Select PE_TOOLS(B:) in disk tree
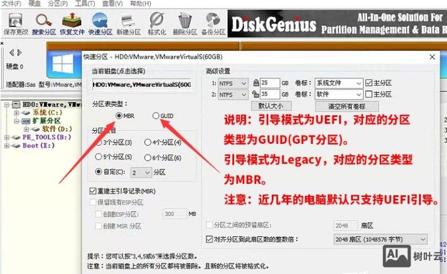Image resolution: width=447 pixels, height=274 pixels. 46,137
